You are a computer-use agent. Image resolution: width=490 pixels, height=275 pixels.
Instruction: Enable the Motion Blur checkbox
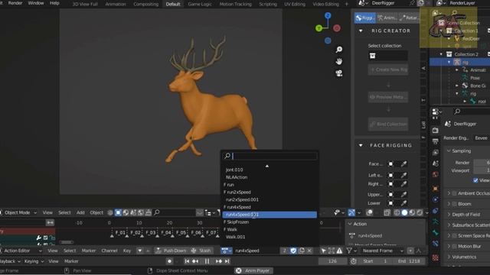tap(454, 246)
